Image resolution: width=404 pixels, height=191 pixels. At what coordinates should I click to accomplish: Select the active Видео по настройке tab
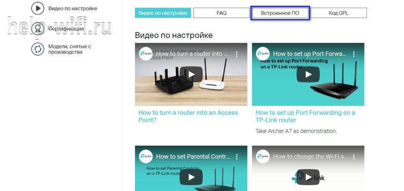pyautogui.click(x=163, y=13)
